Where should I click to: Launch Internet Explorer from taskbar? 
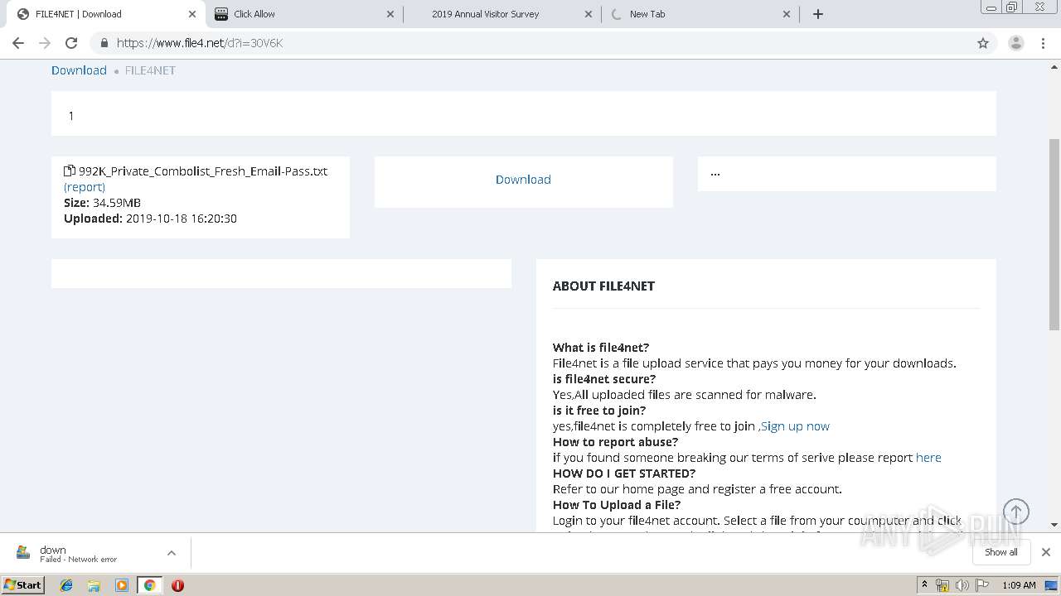66,585
